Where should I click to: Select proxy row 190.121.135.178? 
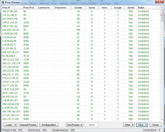(x=81, y=63)
